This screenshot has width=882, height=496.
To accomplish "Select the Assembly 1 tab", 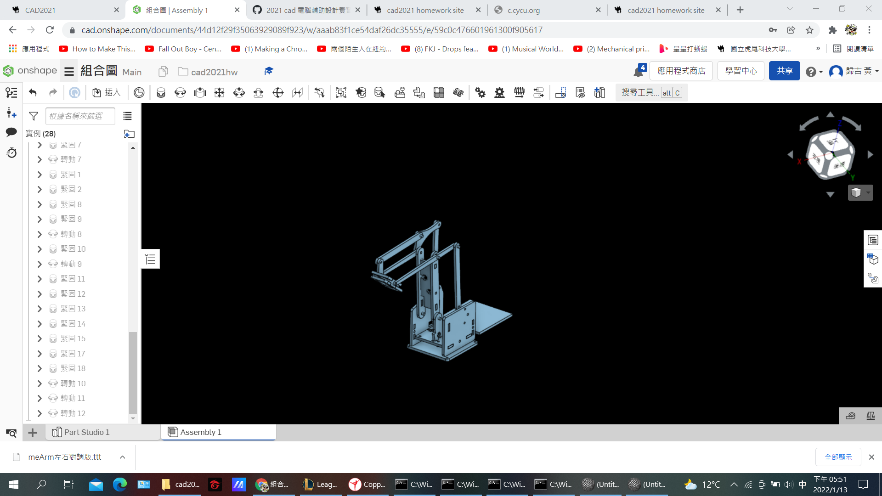I will (218, 432).
